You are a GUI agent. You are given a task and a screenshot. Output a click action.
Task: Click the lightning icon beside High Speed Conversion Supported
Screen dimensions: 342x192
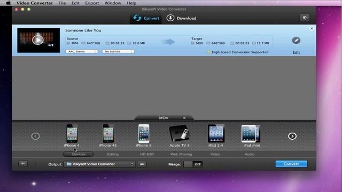click(x=208, y=52)
